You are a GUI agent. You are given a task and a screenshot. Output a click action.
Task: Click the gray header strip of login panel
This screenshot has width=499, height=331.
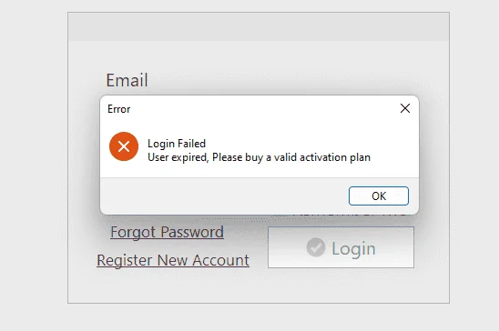259,26
